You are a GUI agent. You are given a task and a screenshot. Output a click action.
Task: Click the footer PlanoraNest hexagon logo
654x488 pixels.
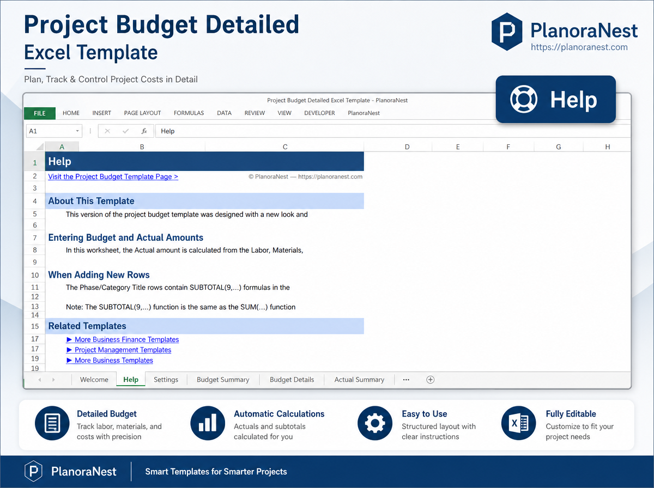coord(34,471)
